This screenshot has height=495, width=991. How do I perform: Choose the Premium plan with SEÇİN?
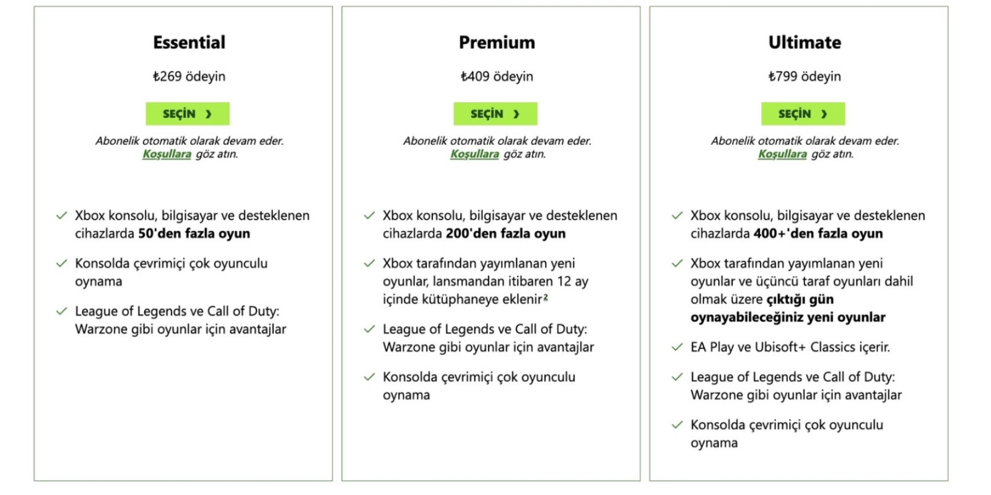(x=495, y=114)
